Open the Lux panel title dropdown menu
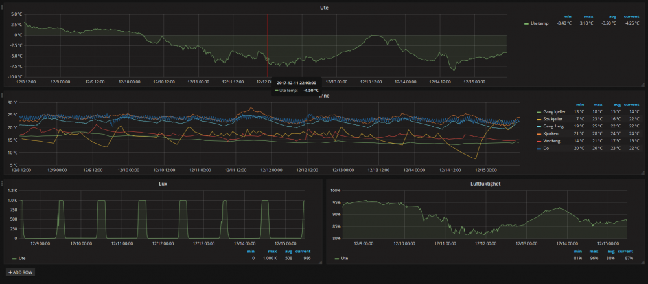The height and width of the screenshot is (284, 648). 163,184
